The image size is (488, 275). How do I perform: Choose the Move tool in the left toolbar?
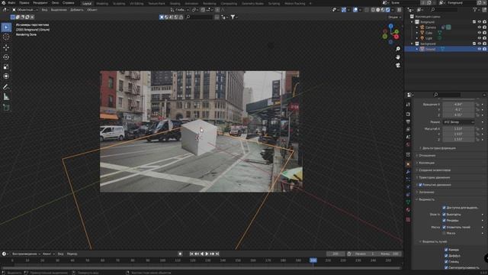coord(6,47)
